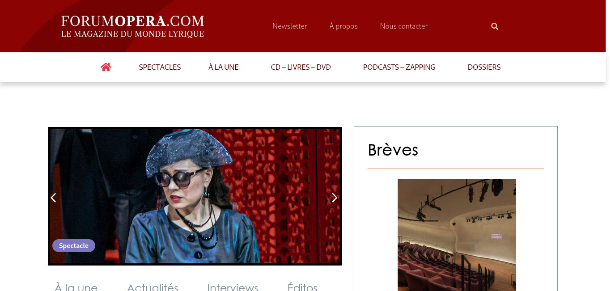The width and height of the screenshot is (611, 291).
Task: Open the Nous contacter link
Action: (404, 26)
